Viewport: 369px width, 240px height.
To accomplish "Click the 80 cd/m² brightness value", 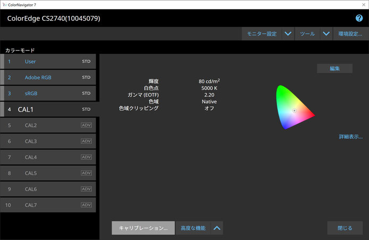I will 209,81.
